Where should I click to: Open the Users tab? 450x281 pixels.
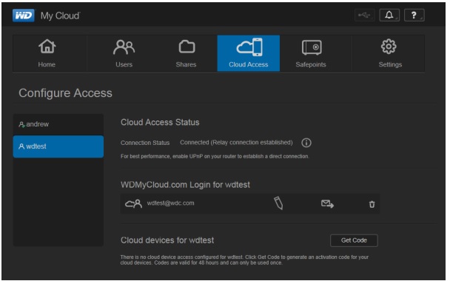[124, 53]
